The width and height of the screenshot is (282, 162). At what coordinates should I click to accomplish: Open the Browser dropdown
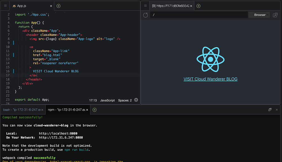point(259,15)
